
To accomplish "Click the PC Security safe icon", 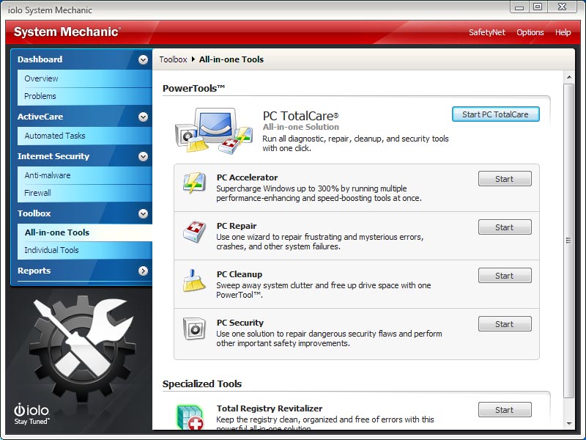I will click(194, 329).
